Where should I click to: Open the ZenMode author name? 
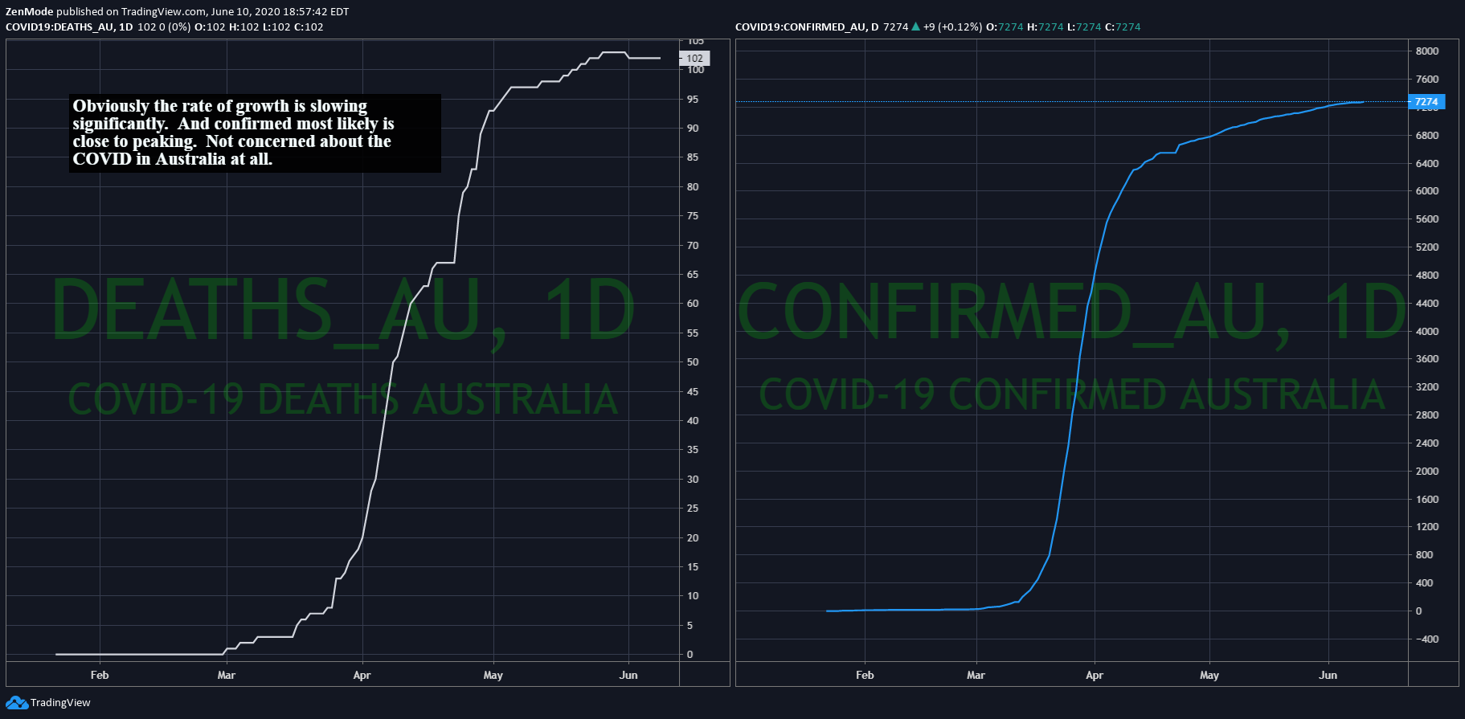point(29,11)
